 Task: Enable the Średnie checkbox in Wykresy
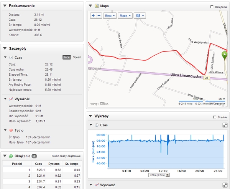(x=215, y=117)
